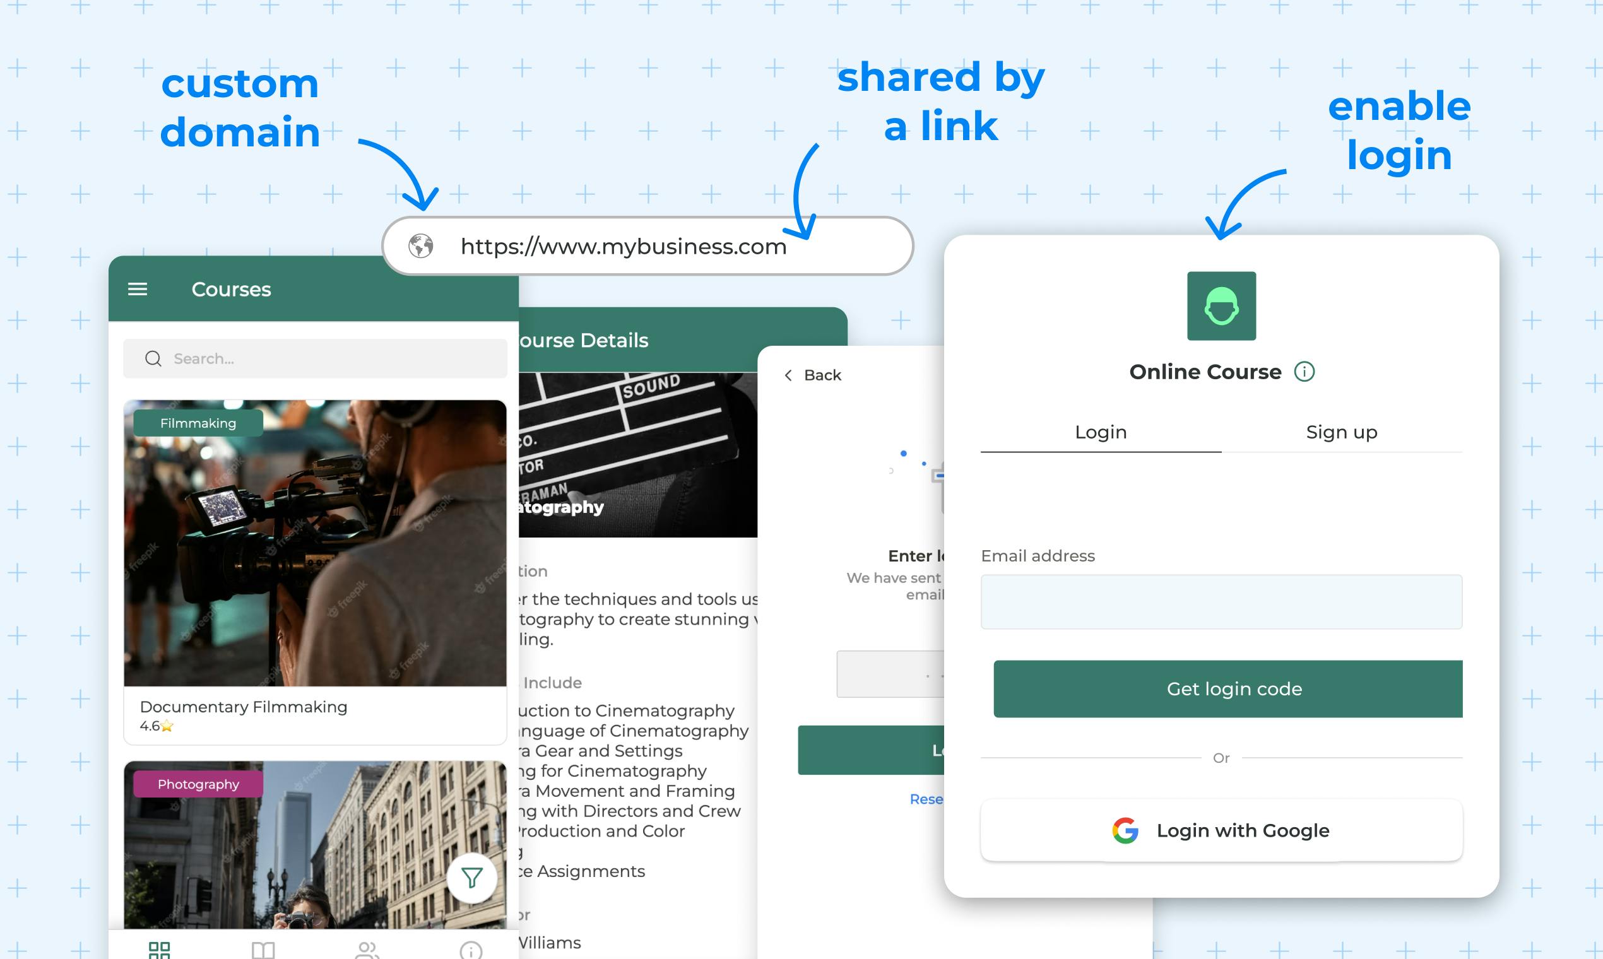Switch to the Sign up tab
This screenshot has width=1603, height=959.
1342,432
